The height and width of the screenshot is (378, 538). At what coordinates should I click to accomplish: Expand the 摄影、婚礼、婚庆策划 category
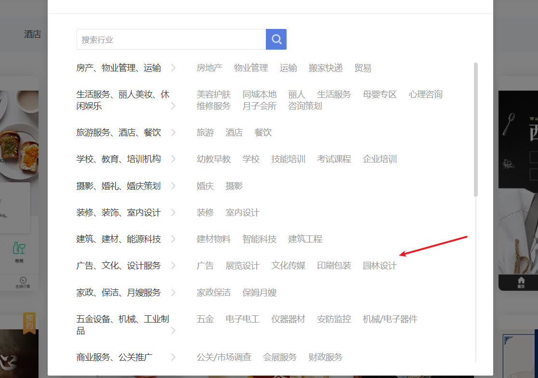(x=173, y=186)
